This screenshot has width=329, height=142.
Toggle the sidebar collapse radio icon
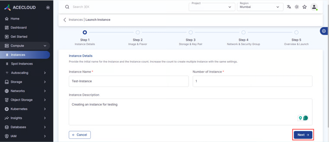point(48,7)
